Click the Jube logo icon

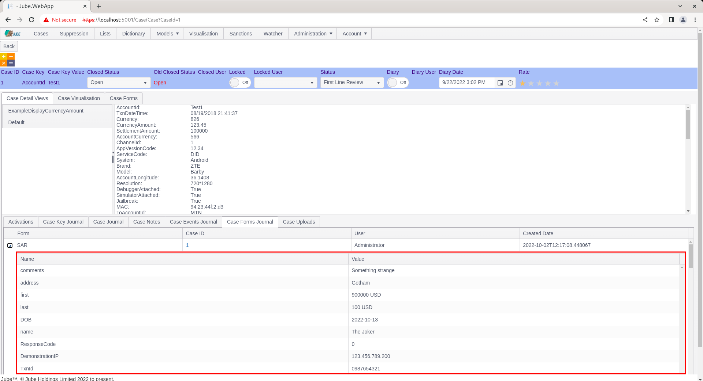pyautogui.click(x=13, y=34)
